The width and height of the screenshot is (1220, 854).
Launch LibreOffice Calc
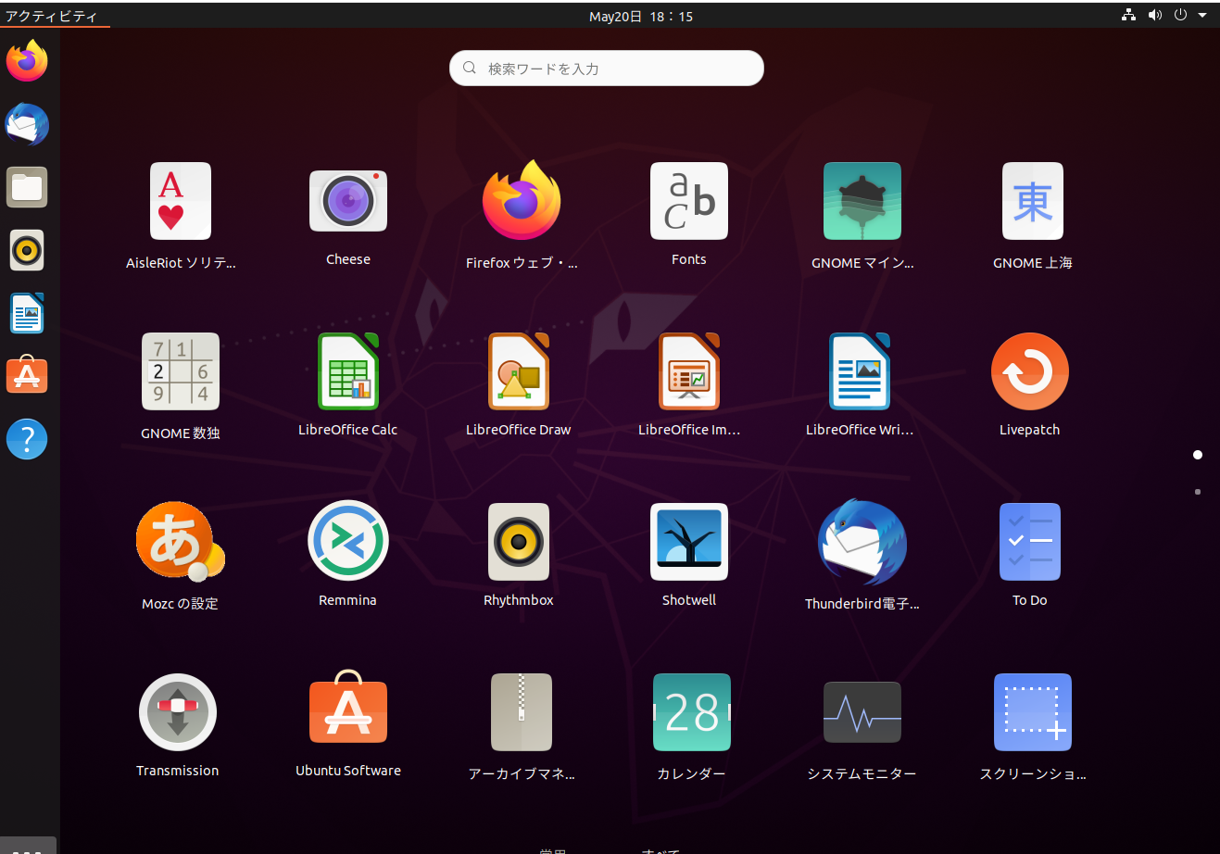[x=348, y=371]
